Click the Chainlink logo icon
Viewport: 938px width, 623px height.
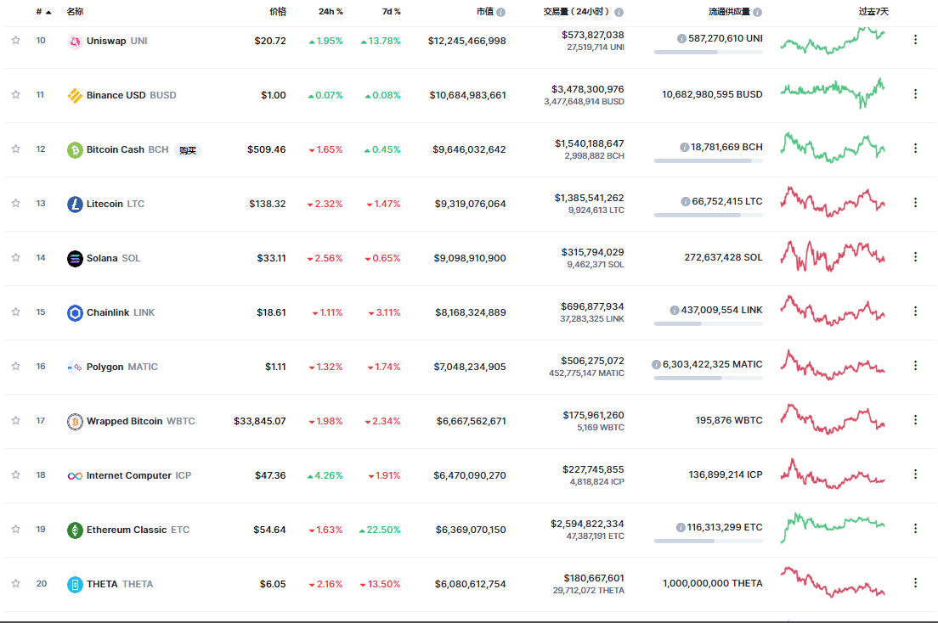point(75,313)
